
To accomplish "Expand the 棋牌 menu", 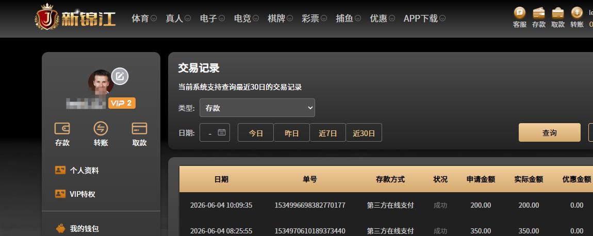I will [x=280, y=18].
